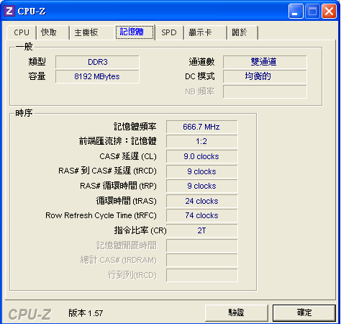The height and width of the screenshot is (324, 341).
Task: Click the empty 行到列(tRCD) field
Action: click(202, 275)
